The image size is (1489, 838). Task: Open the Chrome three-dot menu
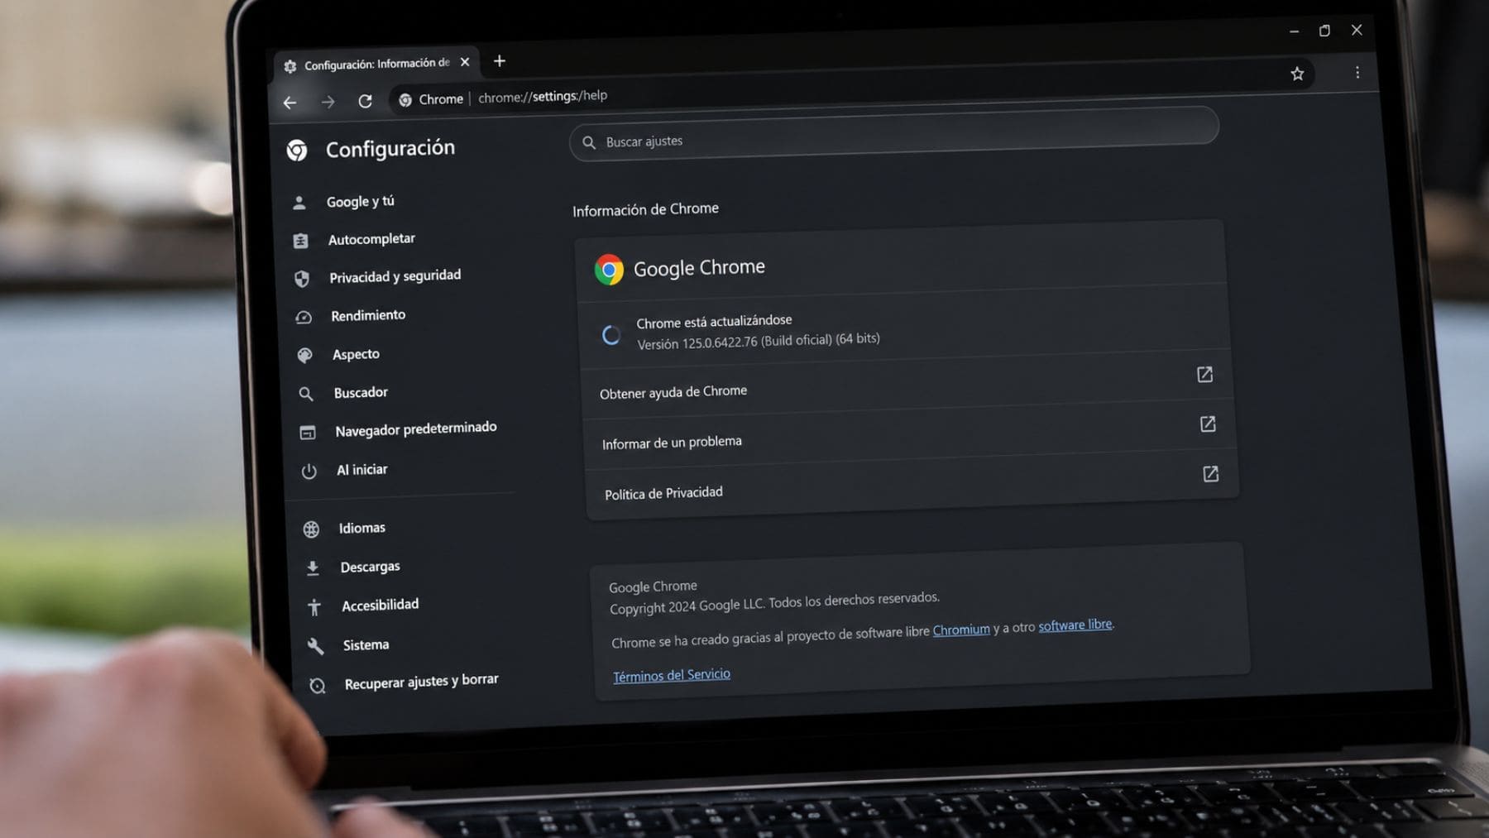click(x=1357, y=73)
